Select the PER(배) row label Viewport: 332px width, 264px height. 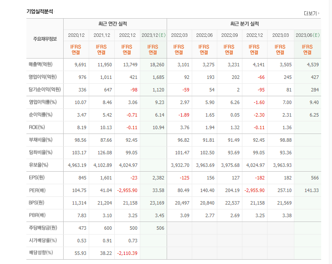click(x=37, y=190)
